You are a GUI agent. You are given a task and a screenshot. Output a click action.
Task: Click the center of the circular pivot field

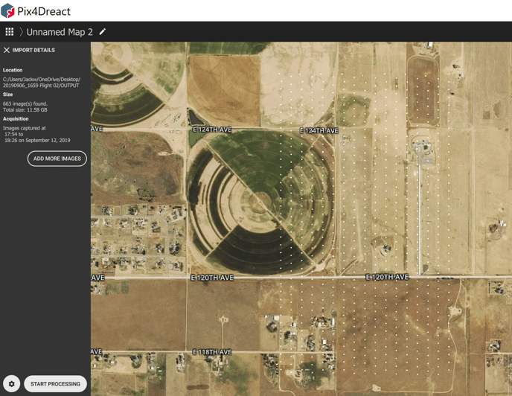coord(261,199)
